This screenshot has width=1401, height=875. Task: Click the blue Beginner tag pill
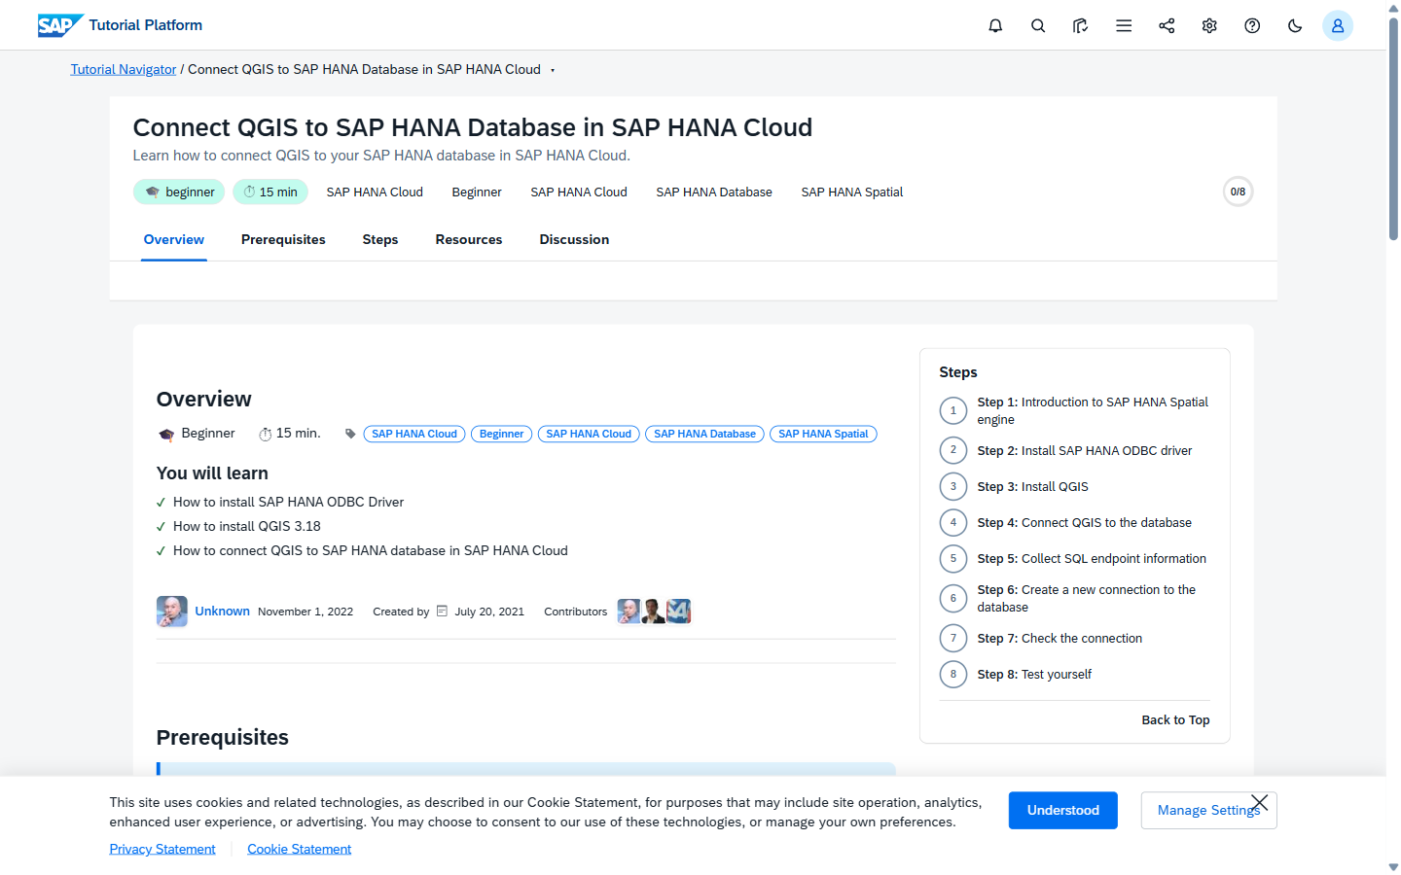pyautogui.click(x=501, y=434)
